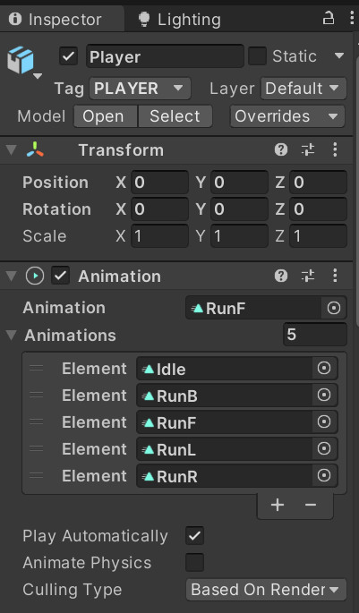The image size is (359, 613).
Task: Collapse the Transform component
Action: [x=12, y=150]
